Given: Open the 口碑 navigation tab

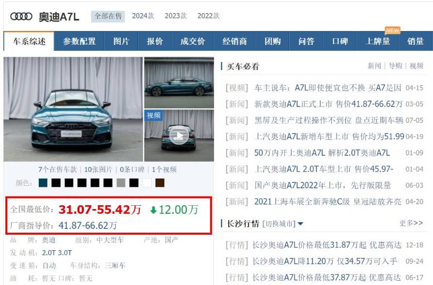Looking at the screenshot, I should click(340, 42).
